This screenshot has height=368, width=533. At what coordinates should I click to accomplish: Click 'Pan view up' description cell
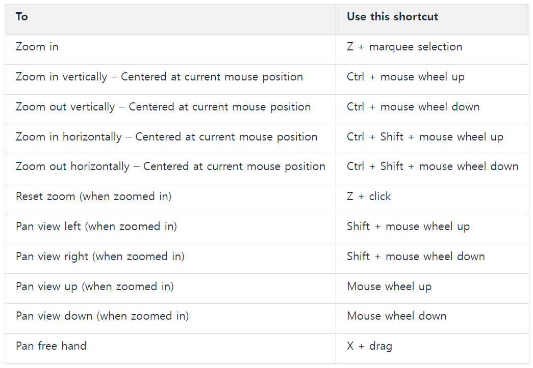pos(95,287)
